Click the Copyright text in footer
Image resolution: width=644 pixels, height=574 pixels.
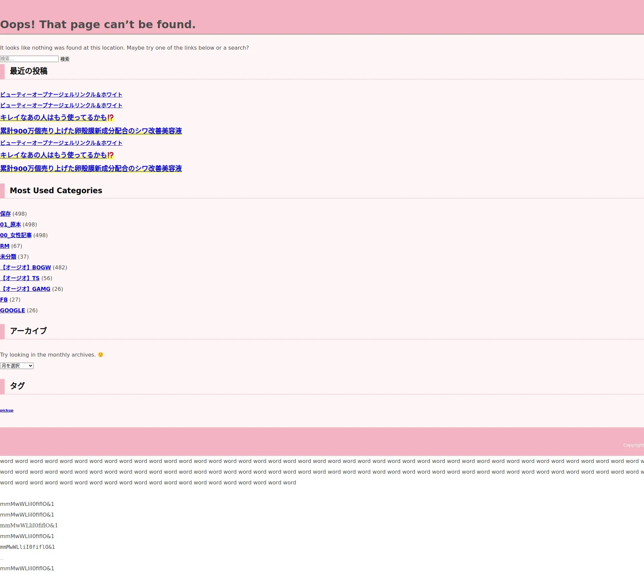[x=633, y=445]
